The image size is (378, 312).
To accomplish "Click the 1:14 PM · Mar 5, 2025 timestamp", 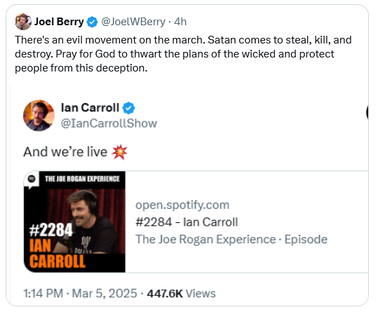I will (80, 294).
